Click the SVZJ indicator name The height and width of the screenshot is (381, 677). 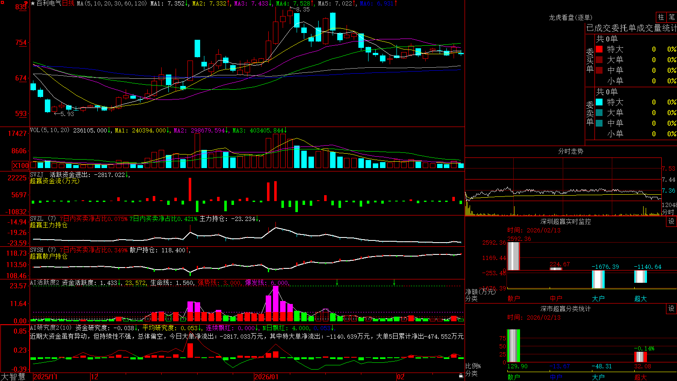pyautogui.click(x=36, y=174)
